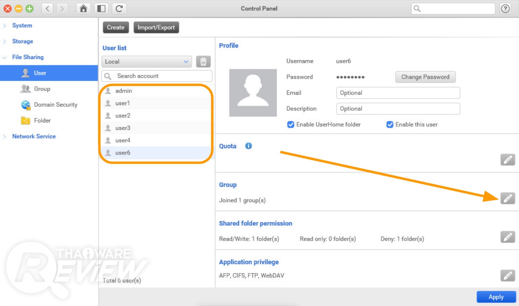The height and width of the screenshot is (306, 519).
Task: Close the window with the red button
Action: pos(8,9)
